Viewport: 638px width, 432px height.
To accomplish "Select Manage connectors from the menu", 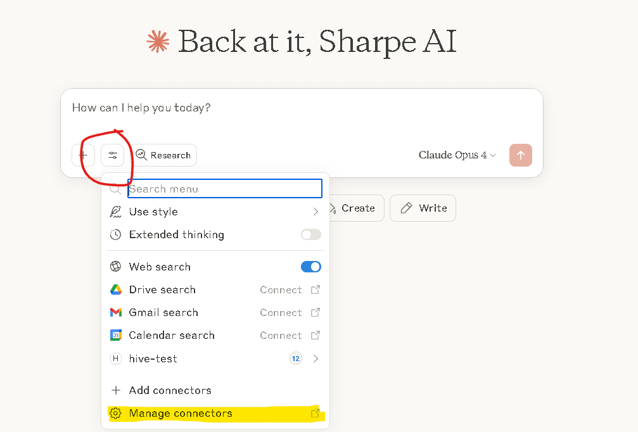I will click(180, 413).
